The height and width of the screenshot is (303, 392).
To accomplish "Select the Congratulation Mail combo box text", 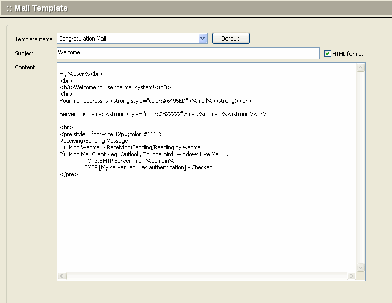I will click(x=127, y=39).
